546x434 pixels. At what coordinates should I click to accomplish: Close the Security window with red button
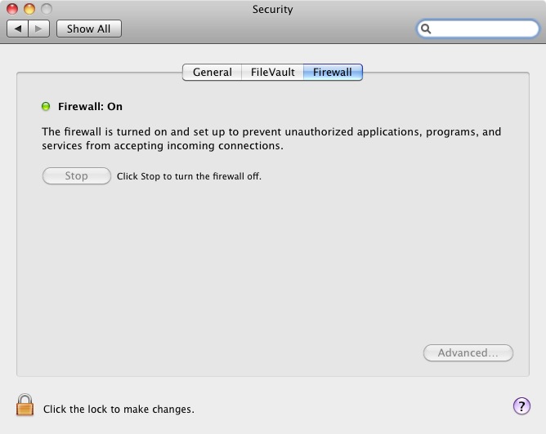[12, 9]
